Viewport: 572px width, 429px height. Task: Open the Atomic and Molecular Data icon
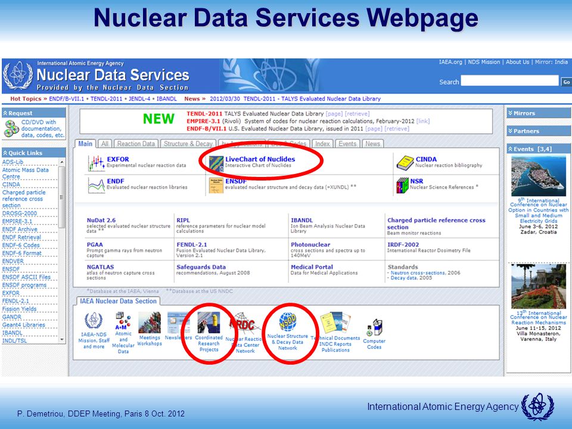click(x=123, y=321)
